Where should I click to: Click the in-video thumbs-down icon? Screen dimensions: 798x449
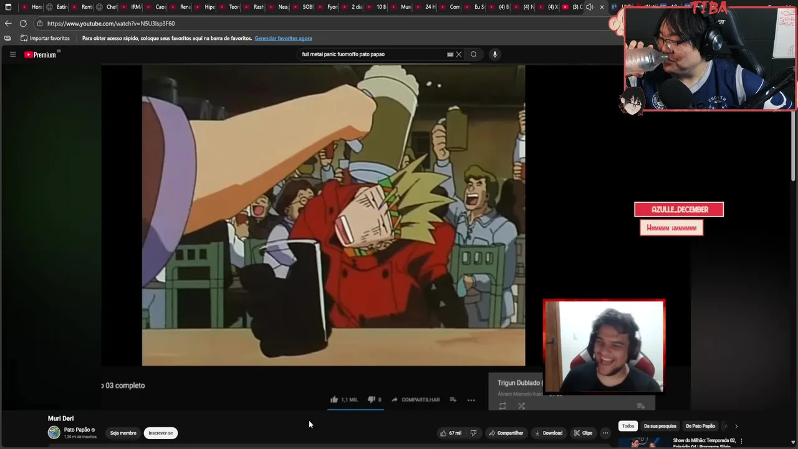coord(371,400)
